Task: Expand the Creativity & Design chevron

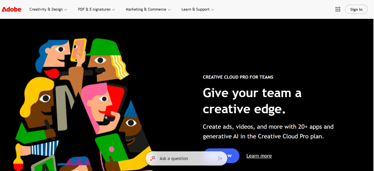Action: tap(66, 10)
